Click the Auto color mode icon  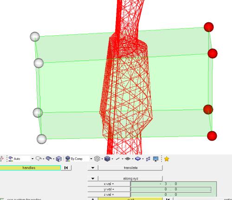point(11,159)
